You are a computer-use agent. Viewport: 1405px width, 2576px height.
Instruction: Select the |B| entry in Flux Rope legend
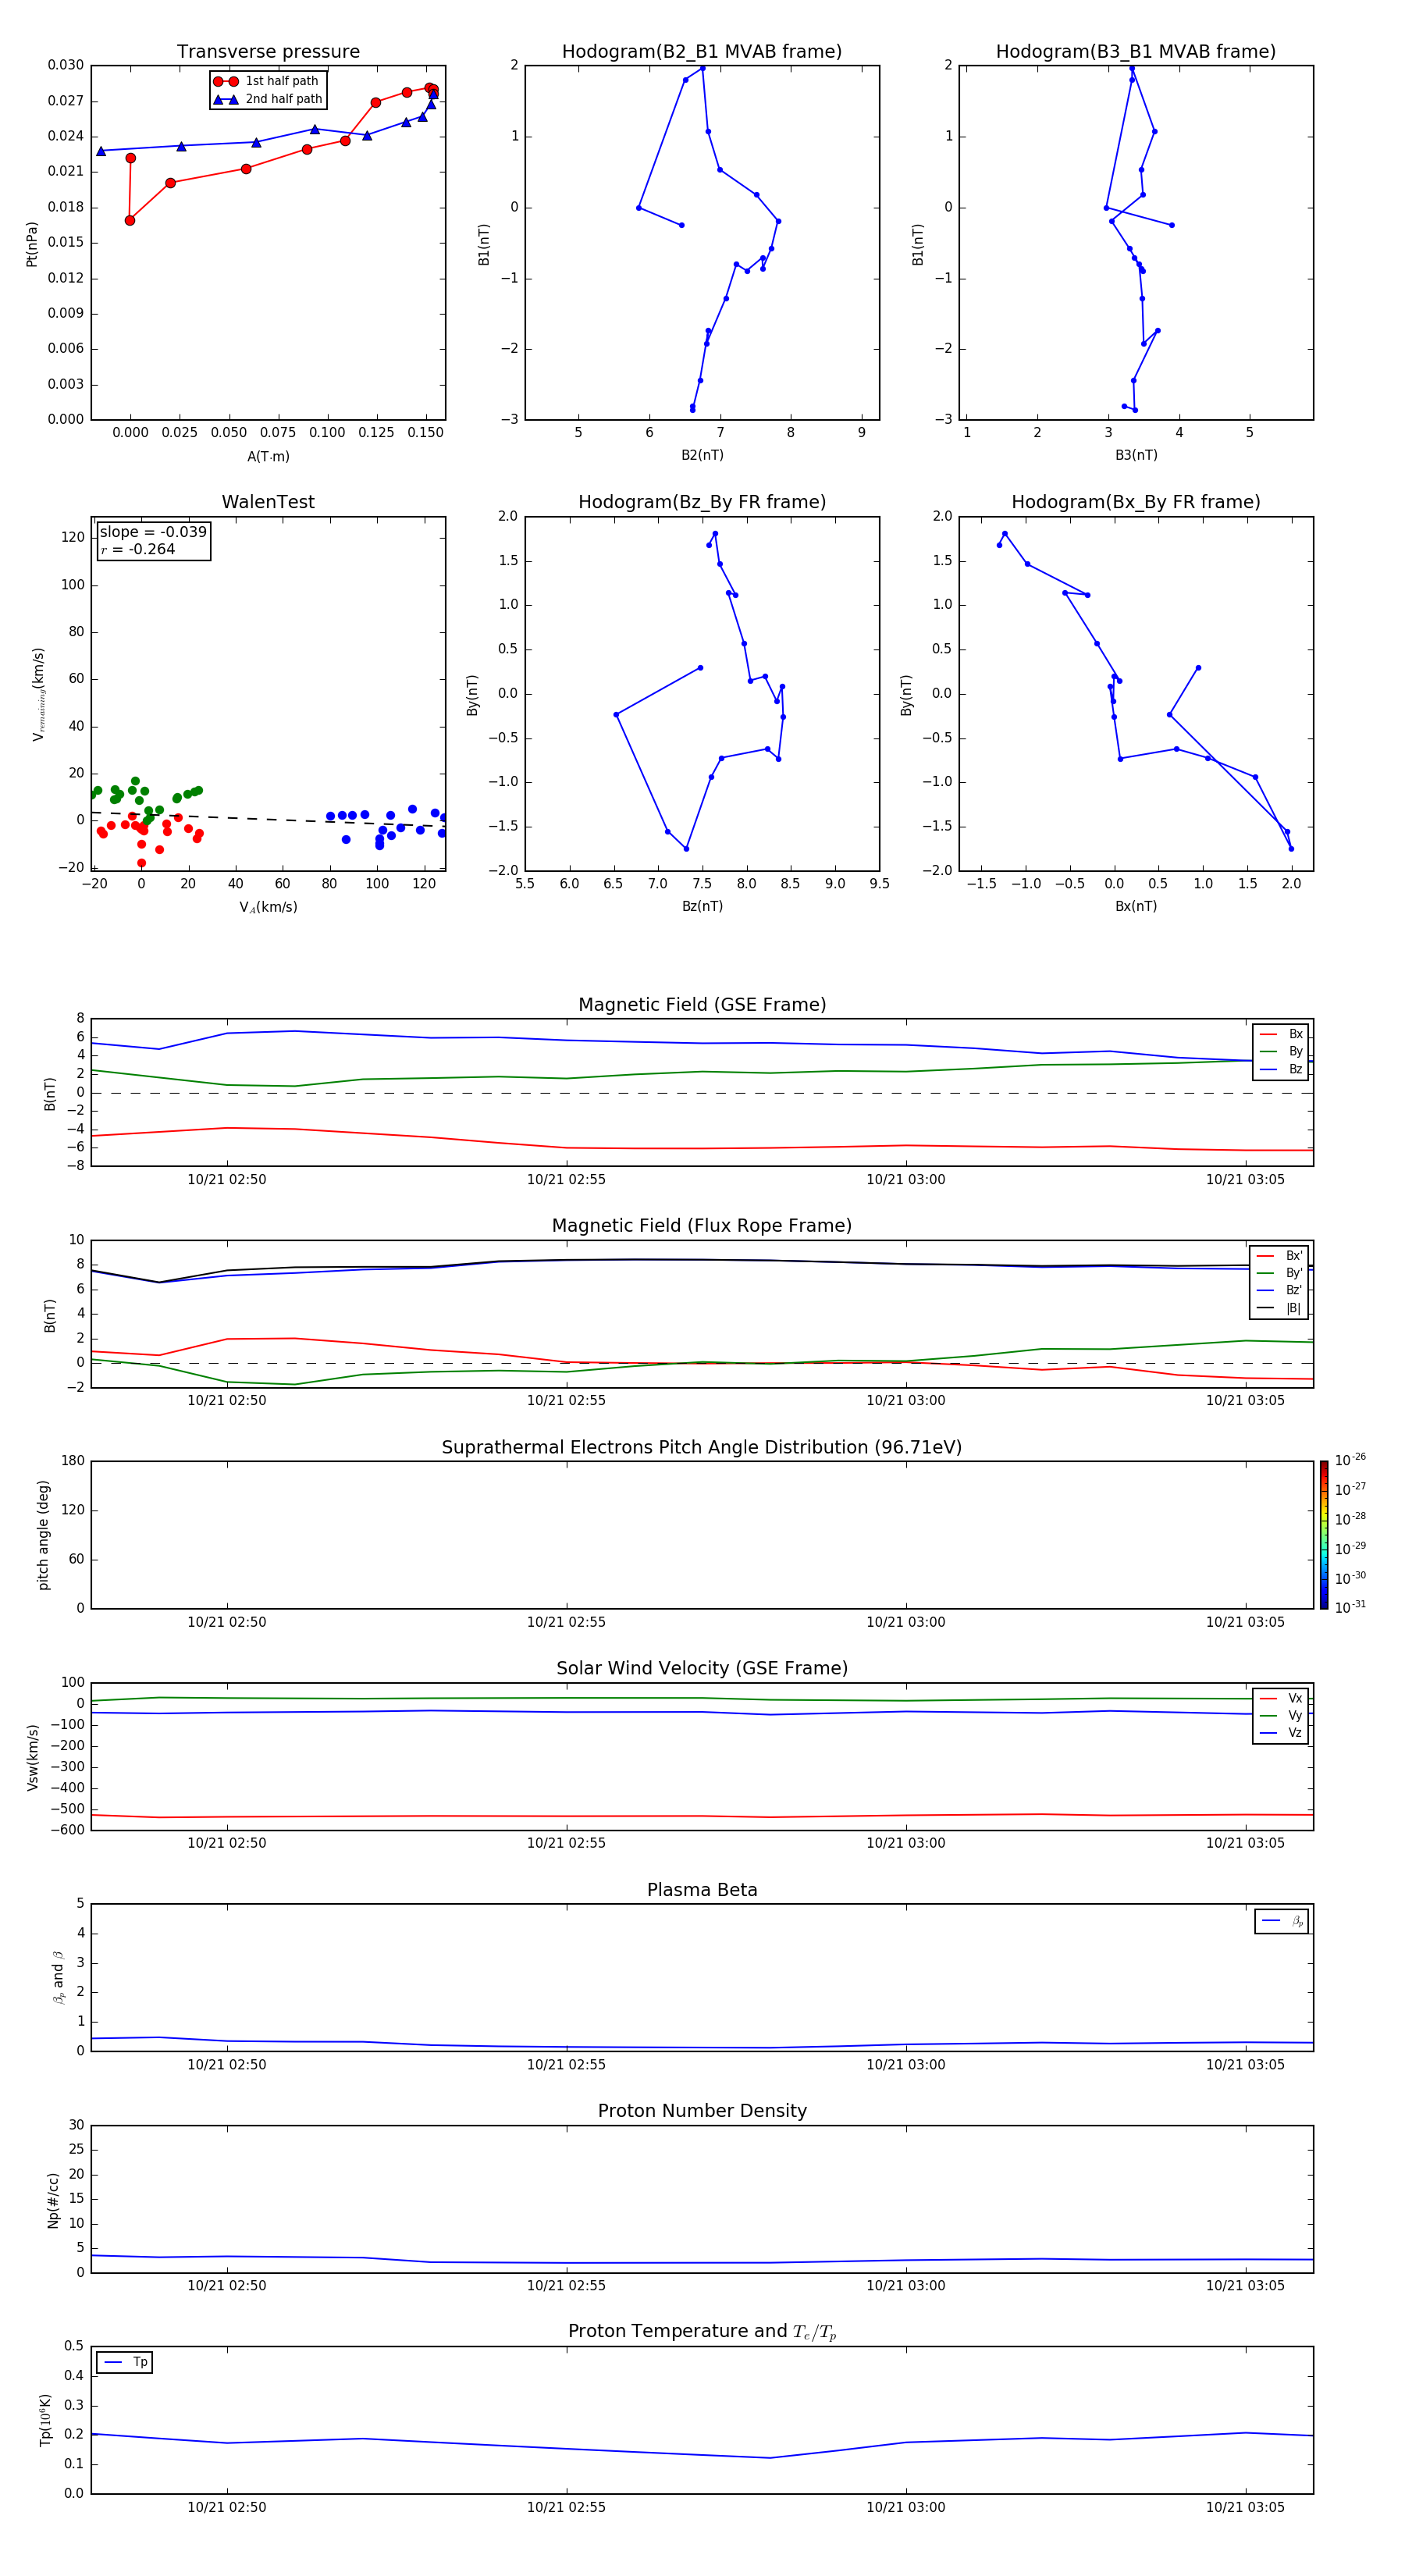(1279, 1308)
